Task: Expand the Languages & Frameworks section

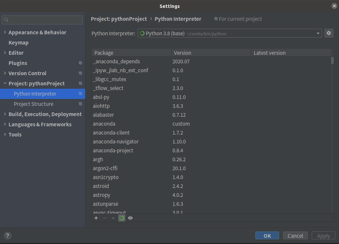Action: click(5, 124)
